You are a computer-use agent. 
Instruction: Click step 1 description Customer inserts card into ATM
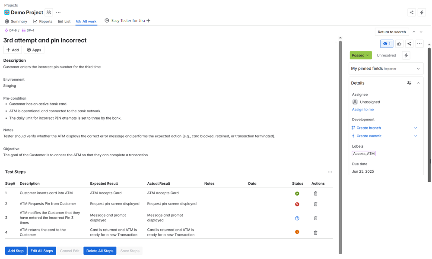pyautogui.click(x=46, y=193)
